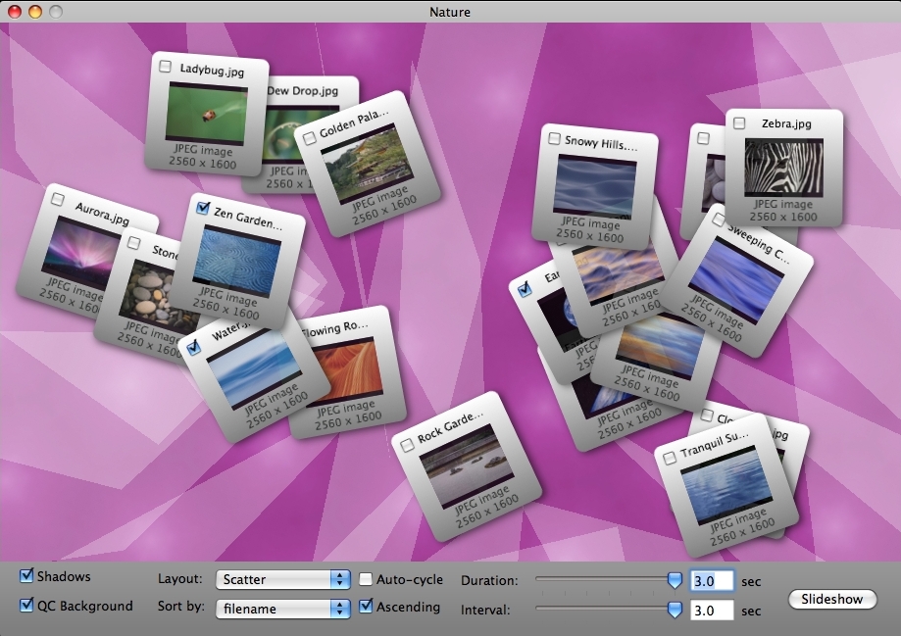Disable the Shadows checkbox
The image size is (901, 636).
[26, 576]
